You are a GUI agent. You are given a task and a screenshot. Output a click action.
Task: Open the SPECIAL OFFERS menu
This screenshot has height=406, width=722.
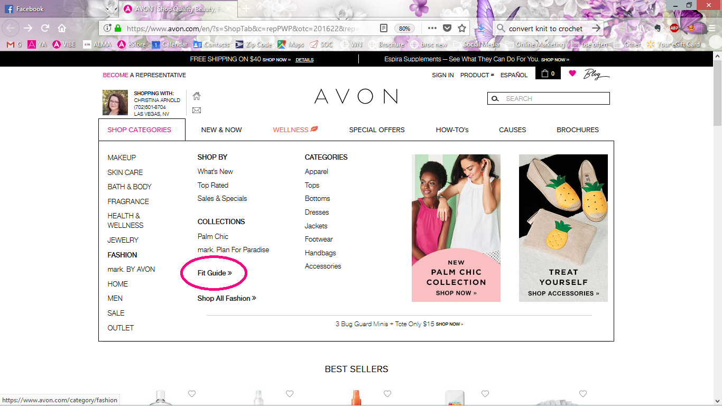coord(377,130)
